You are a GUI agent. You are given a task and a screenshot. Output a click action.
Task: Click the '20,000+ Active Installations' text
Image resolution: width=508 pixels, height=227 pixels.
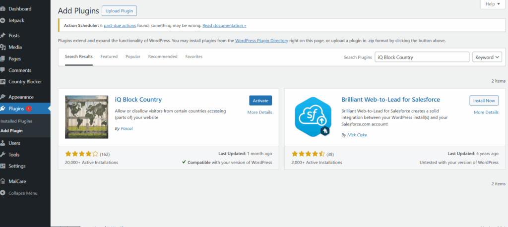pos(91,163)
